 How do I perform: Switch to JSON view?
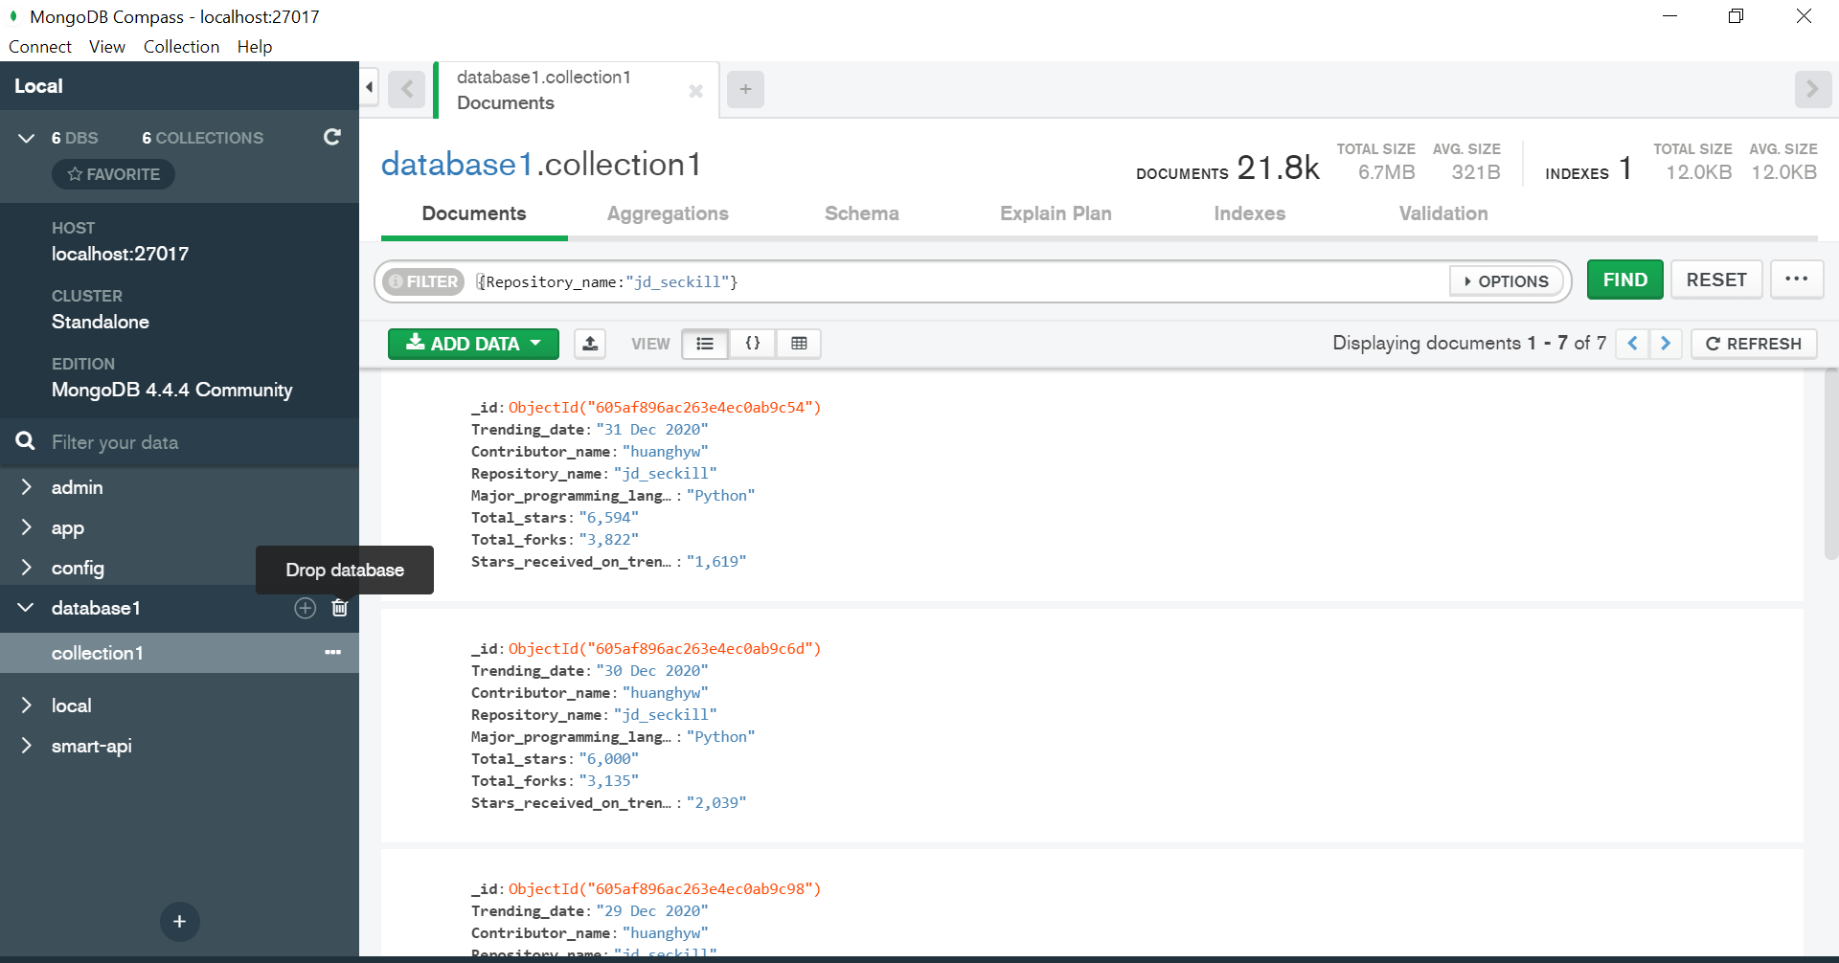click(x=752, y=344)
